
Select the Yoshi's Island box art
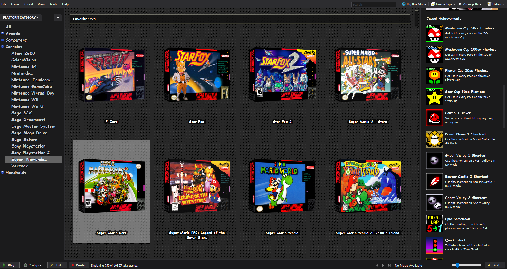point(368,186)
